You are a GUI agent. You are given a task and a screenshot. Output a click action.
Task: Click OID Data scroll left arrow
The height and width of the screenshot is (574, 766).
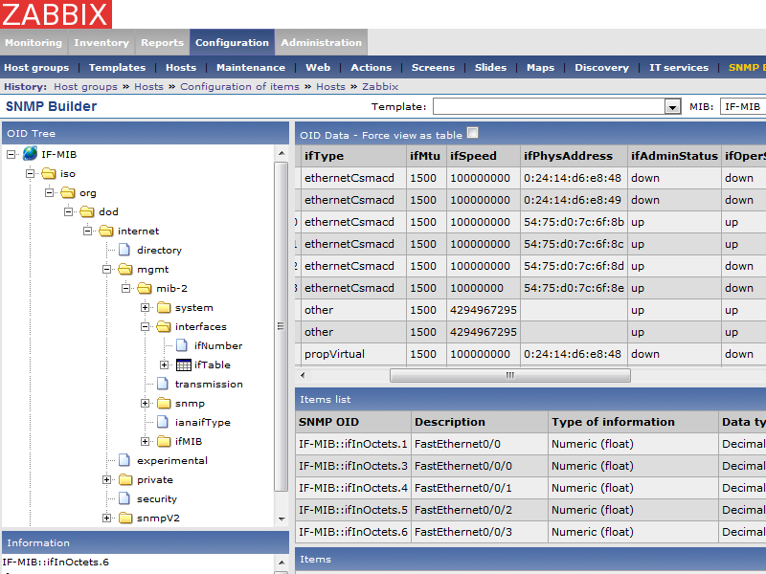click(303, 375)
